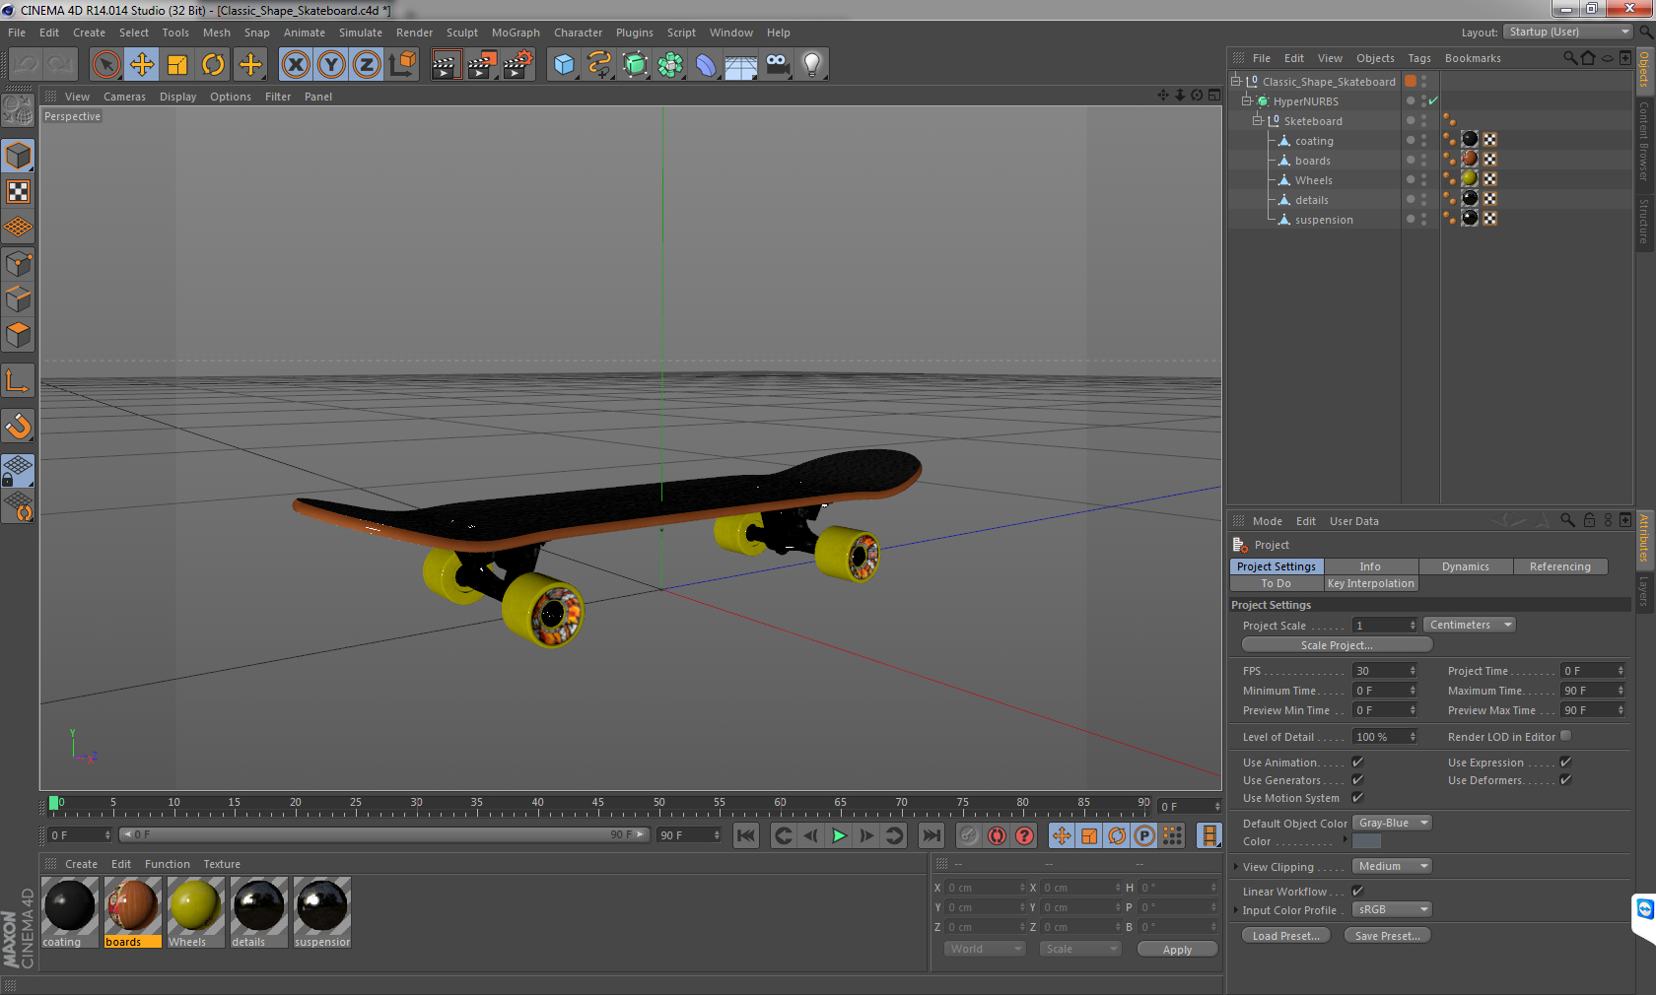This screenshot has height=995, width=1656.
Task: Click the Scale Project... button
Action: 1337,645
